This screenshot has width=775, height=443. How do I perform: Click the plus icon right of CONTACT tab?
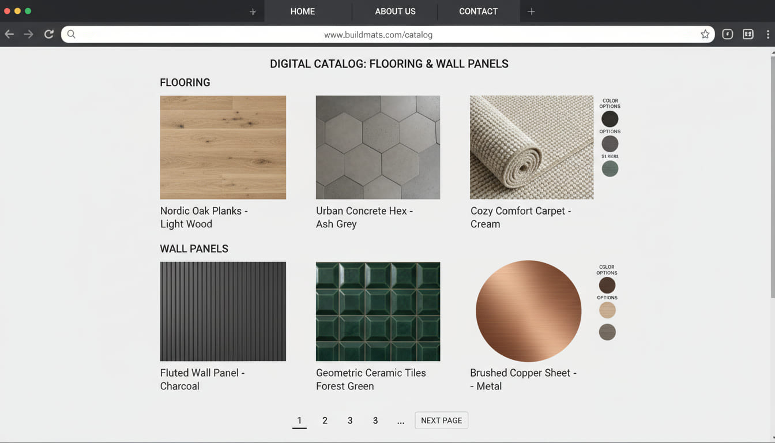[x=531, y=12]
